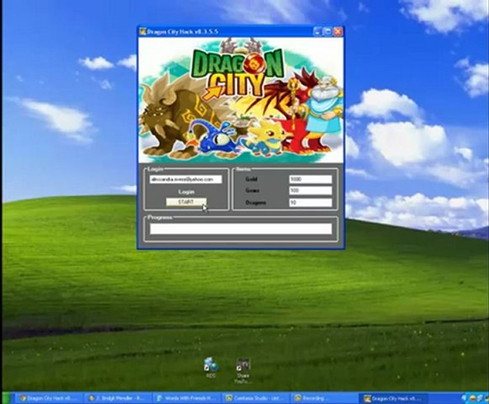Select the Dragons amount input field
Screen dimensions: 489x404
(x=311, y=203)
